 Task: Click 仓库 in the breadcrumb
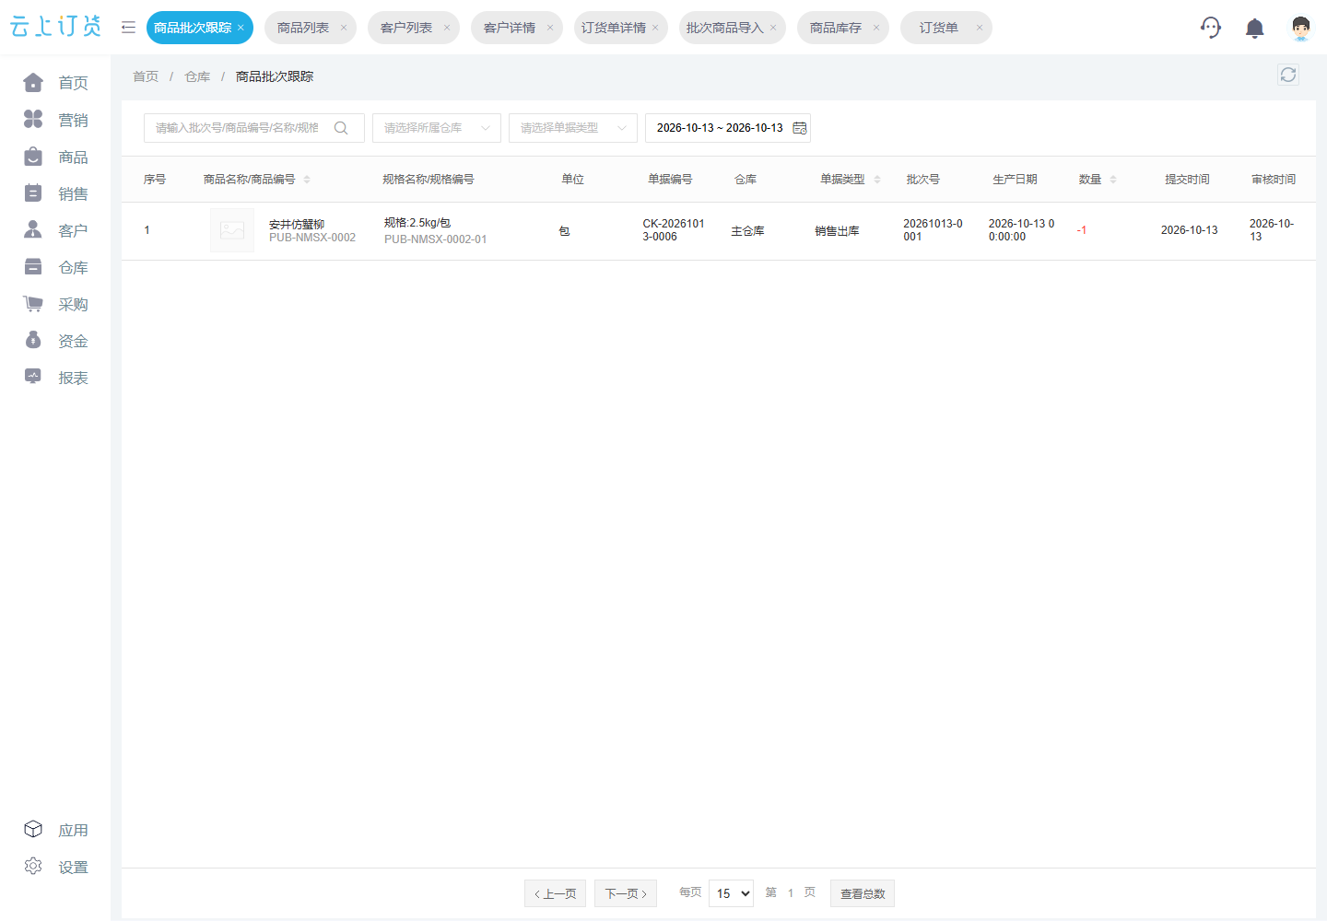tap(197, 76)
